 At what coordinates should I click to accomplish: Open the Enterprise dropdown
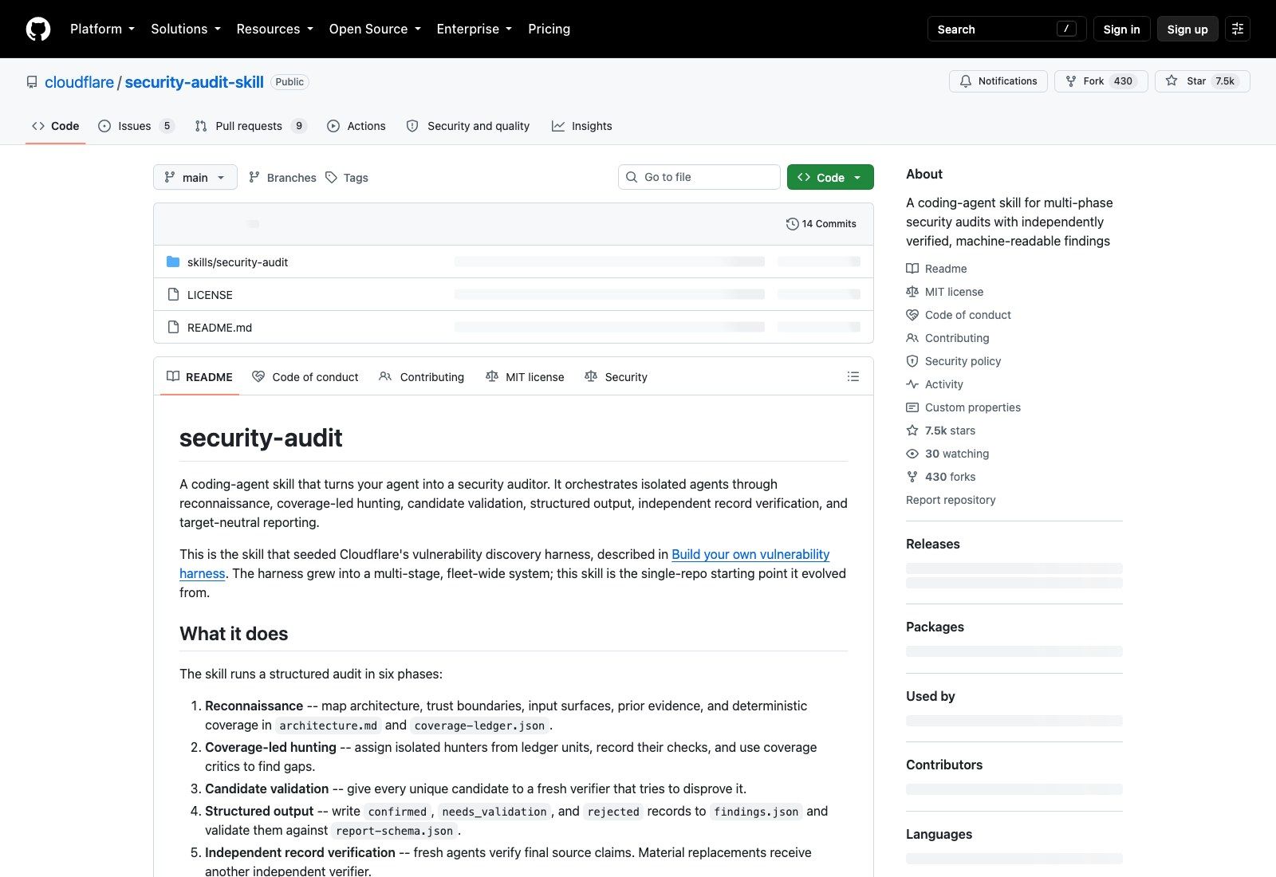(474, 29)
